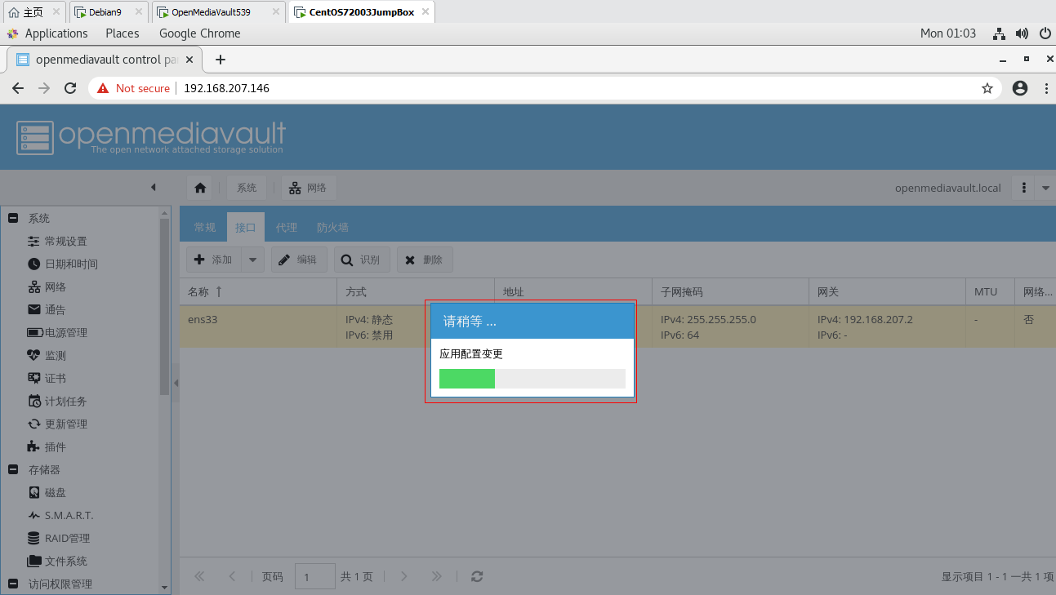Collapse the sidebar with the left arrow
1056x595 pixels.
(153, 188)
